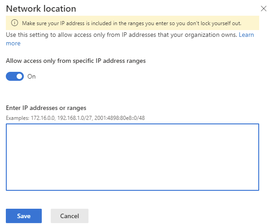Click the white knob of the toggle
Viewport: 274px width, 224px height.
point(19,76)
